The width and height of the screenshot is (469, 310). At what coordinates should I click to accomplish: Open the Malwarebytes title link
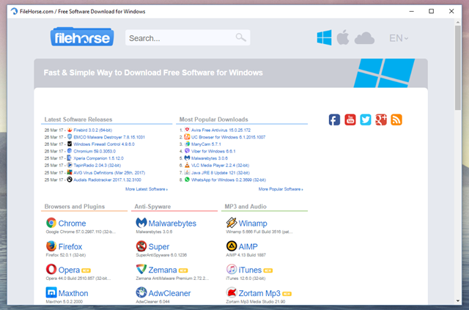[172, 224]
